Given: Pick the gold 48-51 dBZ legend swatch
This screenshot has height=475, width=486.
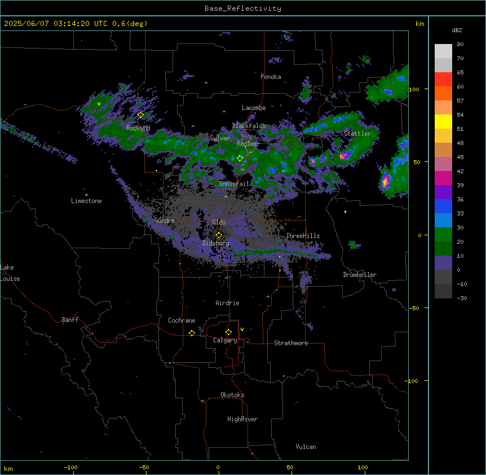Looking at the screenshot, I should tap(443, 136).
